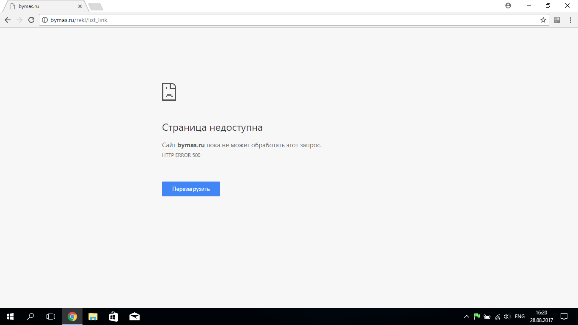Screen dimensions: 578x325
Task: Open File Explorer from the taskbar
Action: [x=93, y=317]
